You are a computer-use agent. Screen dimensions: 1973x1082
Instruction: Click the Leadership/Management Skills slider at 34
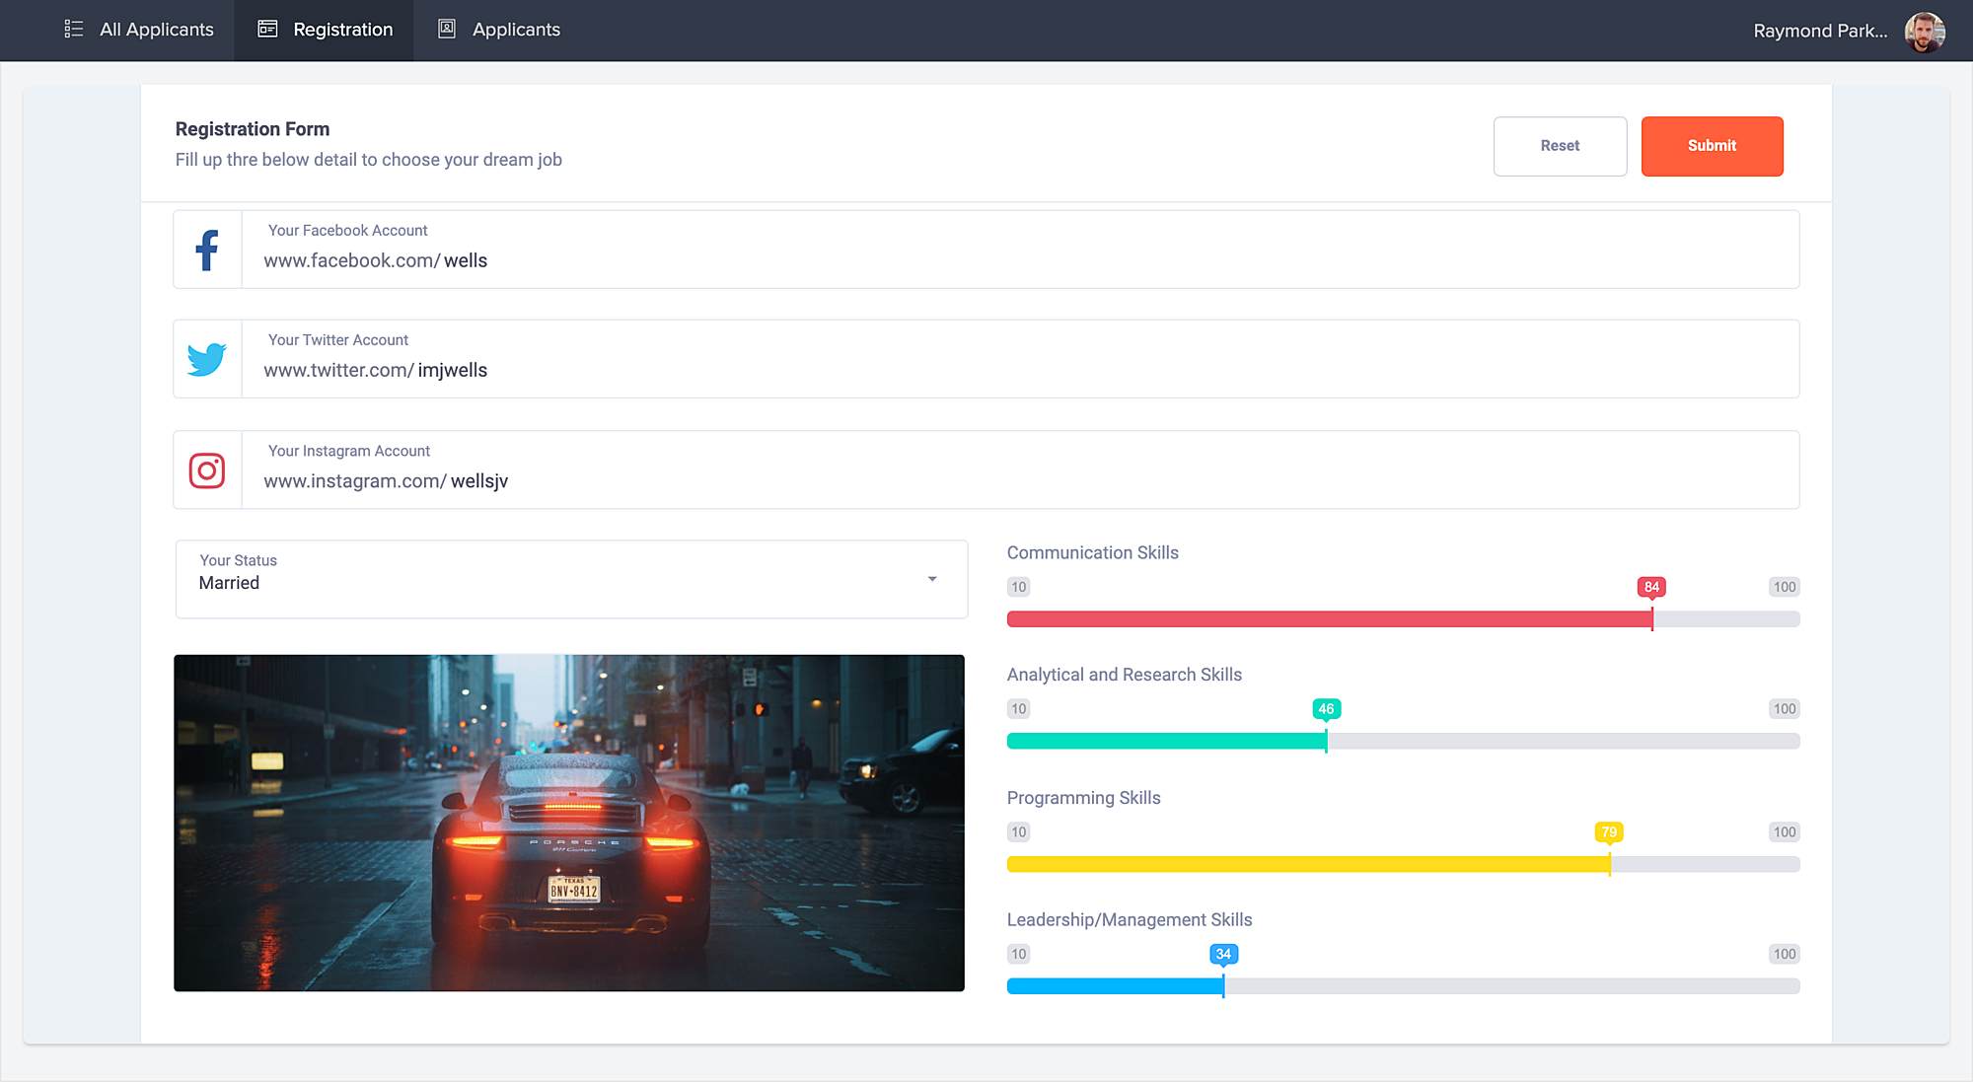click(1223, 986)
